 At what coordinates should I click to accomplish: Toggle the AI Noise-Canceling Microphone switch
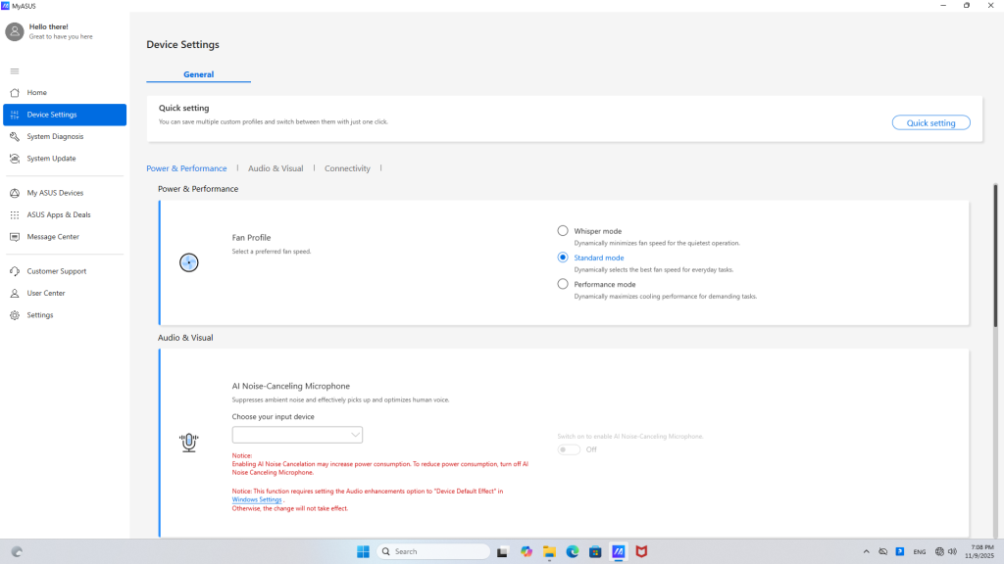[x=569, y=449]
